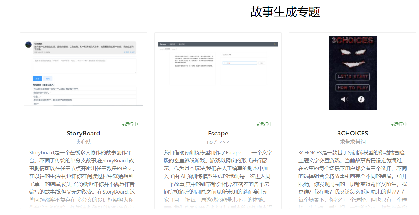Open the 3CHOICES project title
The height and width of the screenshot is (215, 419).
(352, 133)
